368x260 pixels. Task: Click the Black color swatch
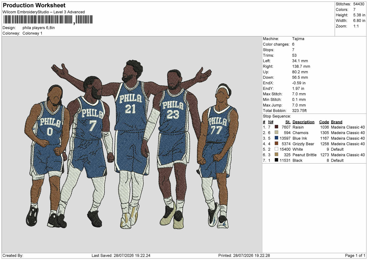[x=276, y=160]
